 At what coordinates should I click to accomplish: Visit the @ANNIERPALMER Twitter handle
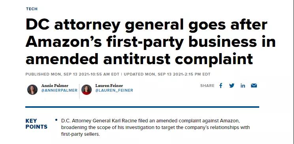59,90
